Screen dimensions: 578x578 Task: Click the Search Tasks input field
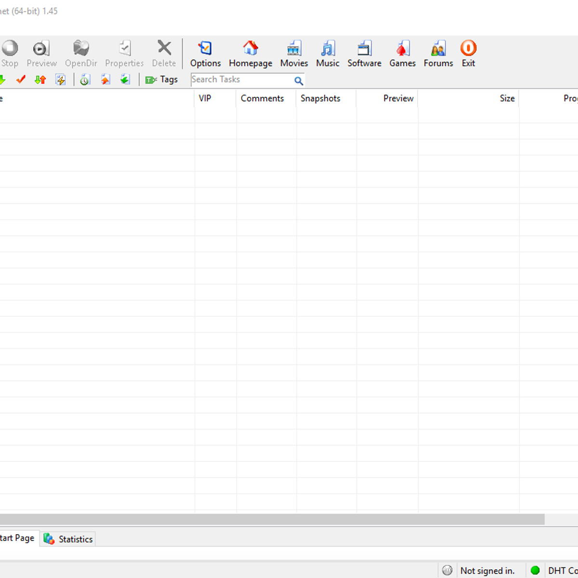[241, 79]
